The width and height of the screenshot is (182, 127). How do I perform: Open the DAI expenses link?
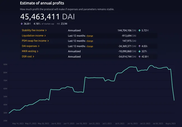click(x=31, y=46)
